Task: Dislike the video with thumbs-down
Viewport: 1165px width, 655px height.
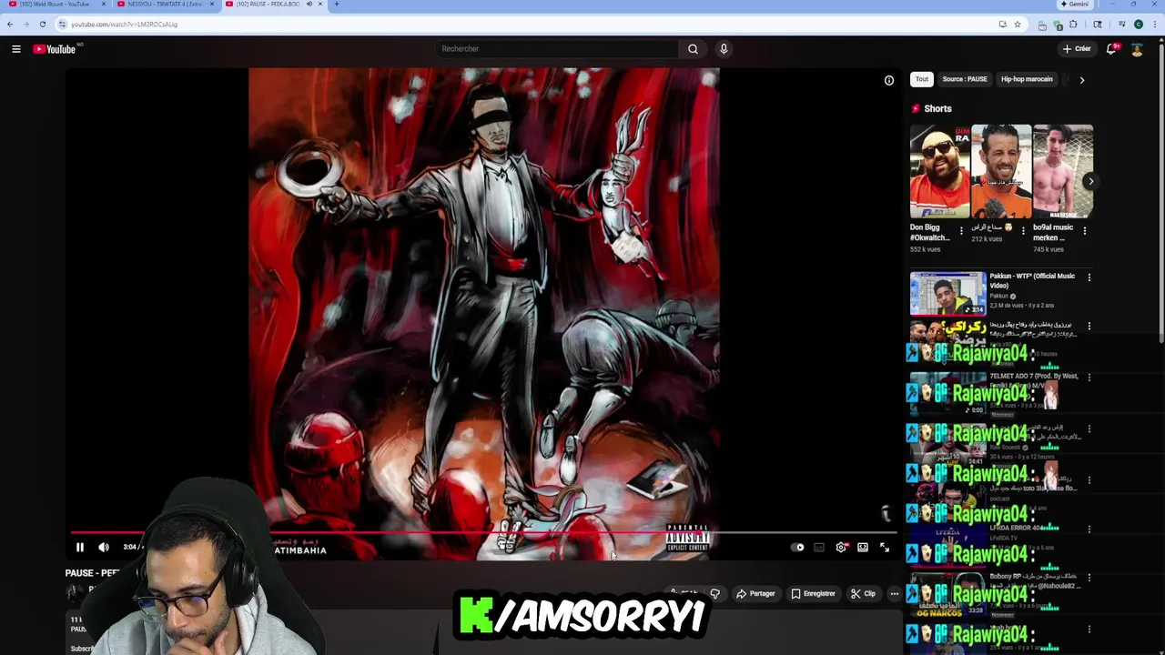Action: 715,594
